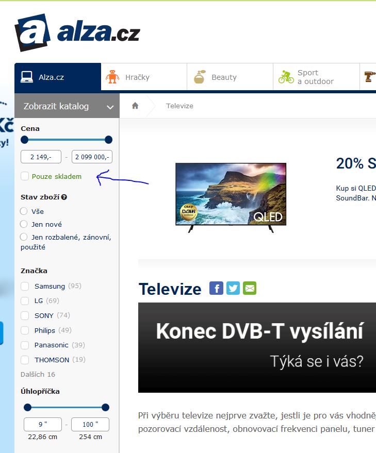Image resolution: width=376 pixels, height=453 pixels.
Task: Open the Beauty tab
Action: coord(230,77)
